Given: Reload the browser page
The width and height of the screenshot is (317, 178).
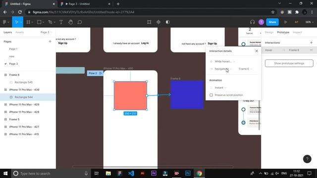Looking at the screenshot, I should coord(20,12).
